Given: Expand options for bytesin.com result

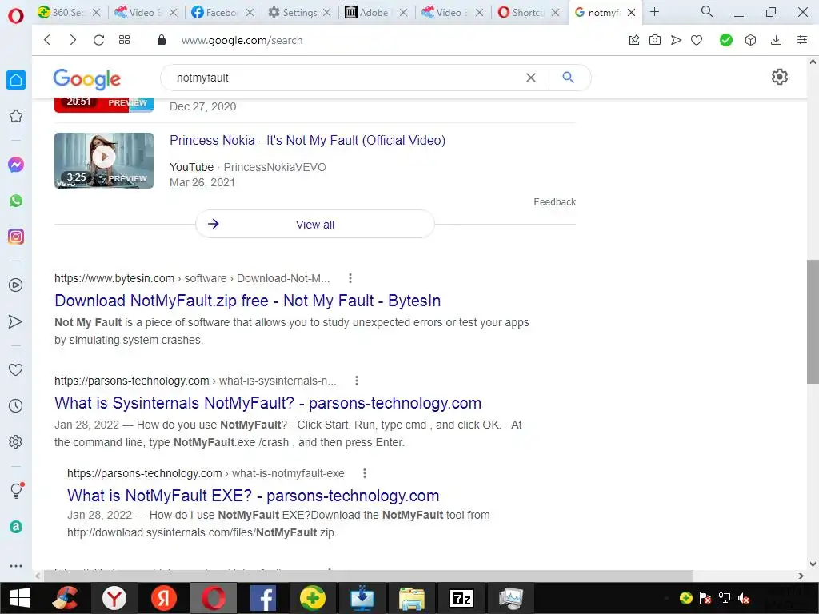Looking at the screenshot, I should [350, 278].
